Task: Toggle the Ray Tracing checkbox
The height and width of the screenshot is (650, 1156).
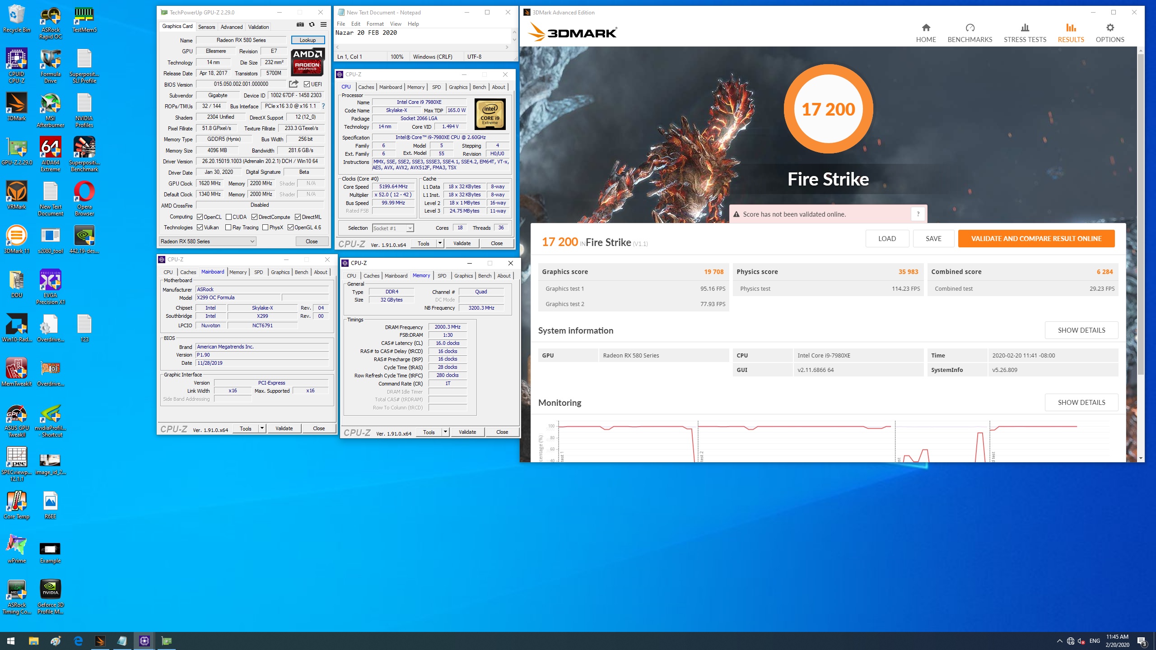Action: (228, 227)
